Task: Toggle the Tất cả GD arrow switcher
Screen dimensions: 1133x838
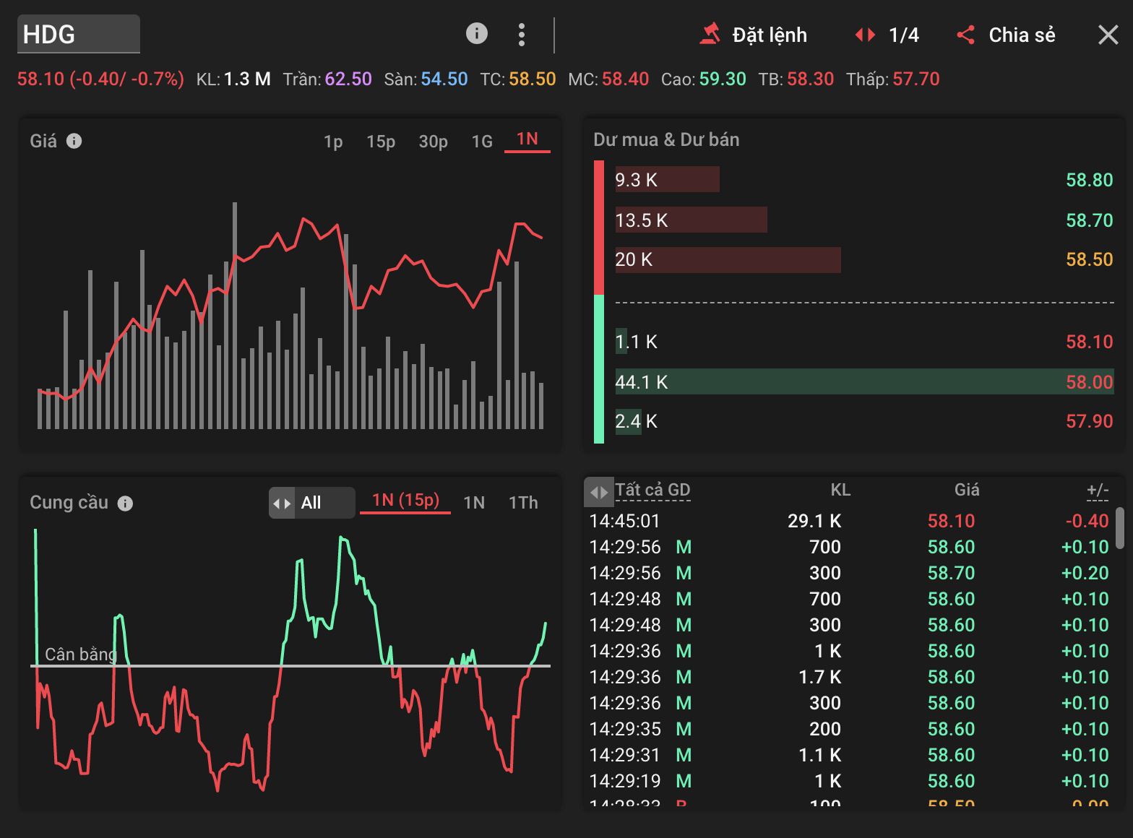Action: pos(598,492)
